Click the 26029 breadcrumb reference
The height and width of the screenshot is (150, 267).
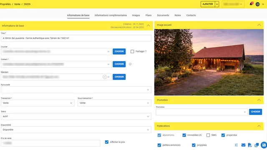click(27, 4)
